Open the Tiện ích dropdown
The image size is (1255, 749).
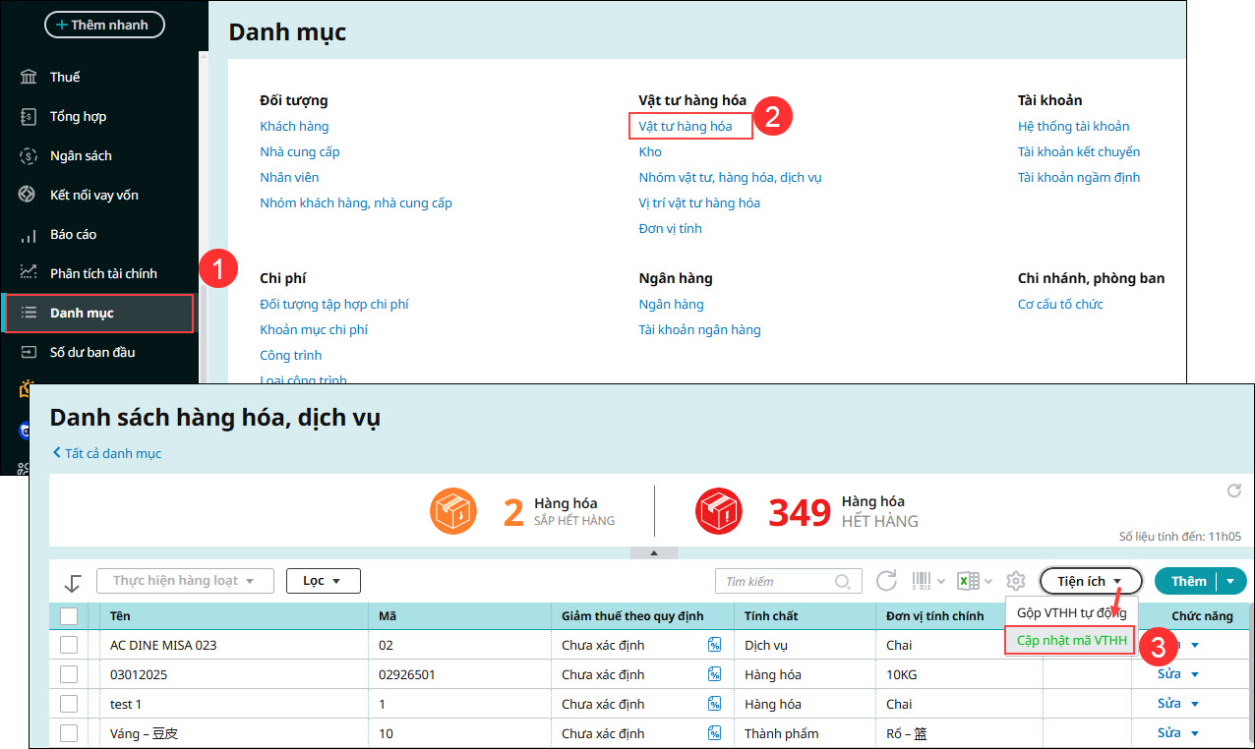click(1090, 581)
